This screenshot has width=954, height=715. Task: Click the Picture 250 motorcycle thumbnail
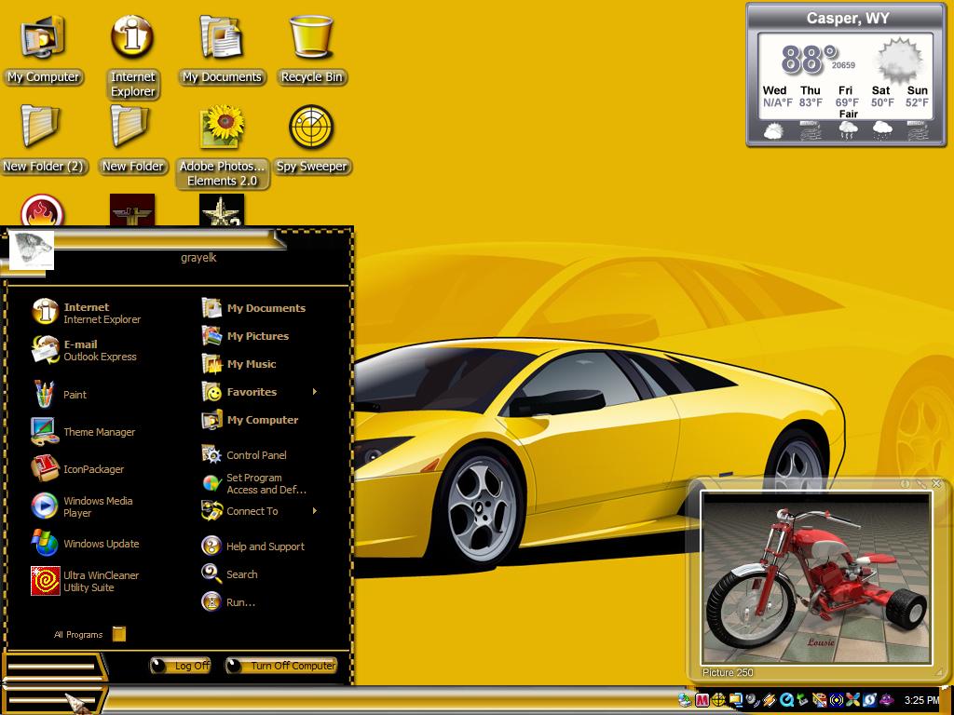coord(816,577)
